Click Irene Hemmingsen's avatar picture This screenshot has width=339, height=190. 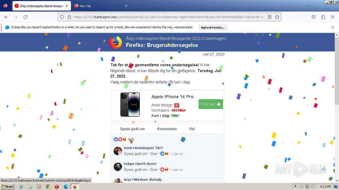click(118, 151)
